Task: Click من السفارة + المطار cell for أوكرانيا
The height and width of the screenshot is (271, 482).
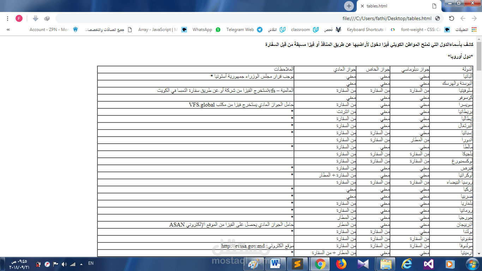Action: pyautogui.click(x=325, y=175)
